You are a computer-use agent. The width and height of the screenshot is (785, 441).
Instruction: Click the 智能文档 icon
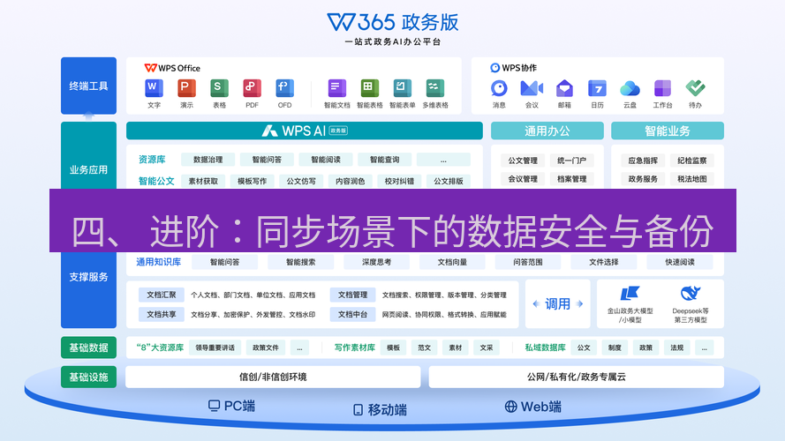pyautogui.click(x=337, y=88)
